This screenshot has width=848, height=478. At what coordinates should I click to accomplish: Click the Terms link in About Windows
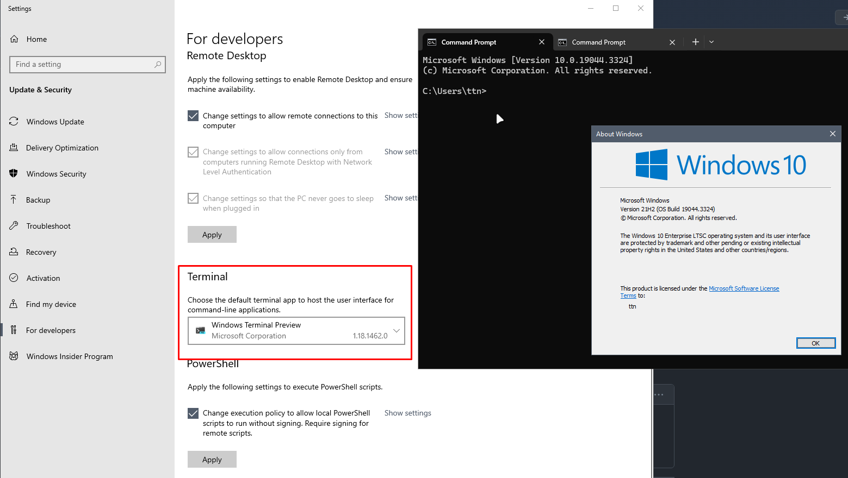tap(628, 295)
